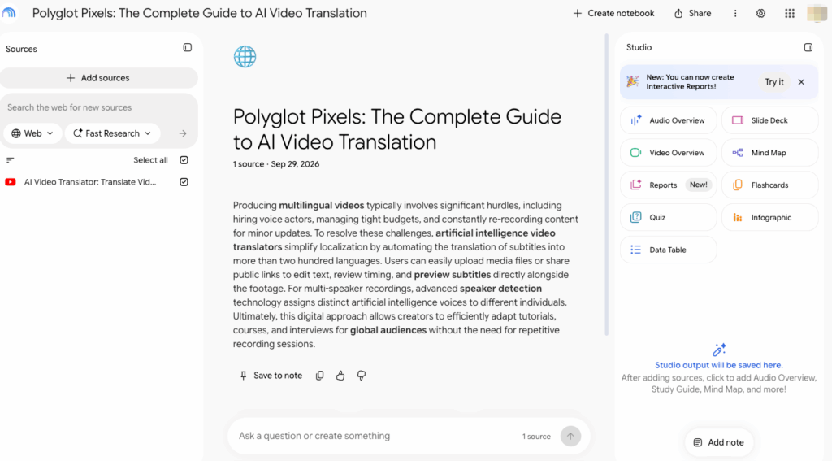Click the Studio output saved here text
832x461 pixels.
(719, 365)
